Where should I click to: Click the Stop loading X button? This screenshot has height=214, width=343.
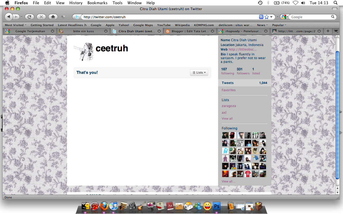[41, 17]
